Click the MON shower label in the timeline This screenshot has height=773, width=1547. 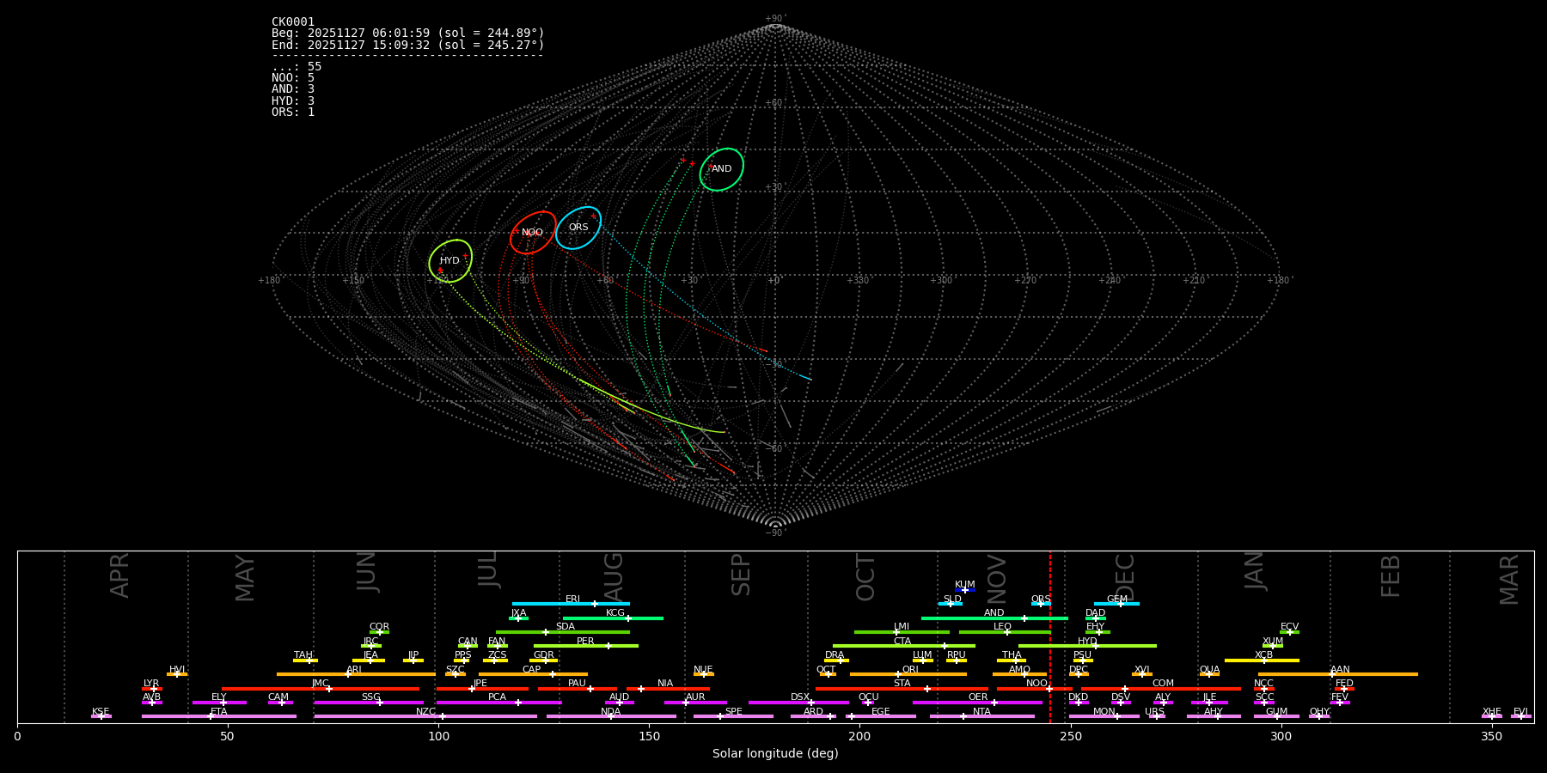click(1104, 712)
